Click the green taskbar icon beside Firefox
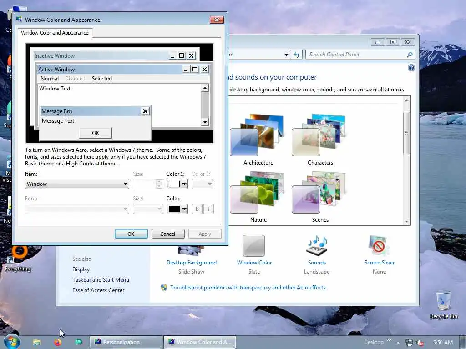The height and width of the screenshot is (349, 466). [79, 342]
